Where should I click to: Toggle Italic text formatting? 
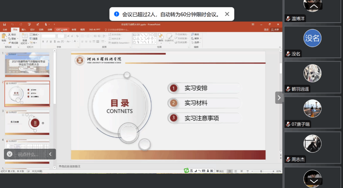point(47,41)
